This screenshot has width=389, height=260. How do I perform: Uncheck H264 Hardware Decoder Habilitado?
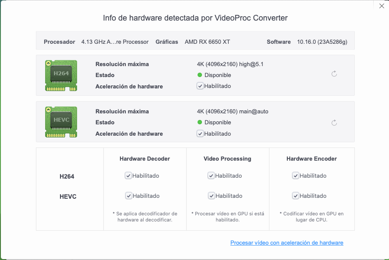pos(128,176)
